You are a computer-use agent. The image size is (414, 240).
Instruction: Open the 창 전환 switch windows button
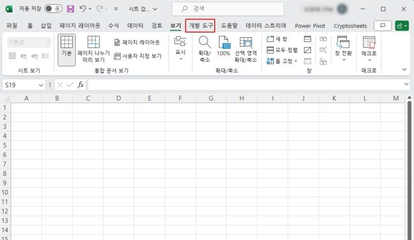343,49
